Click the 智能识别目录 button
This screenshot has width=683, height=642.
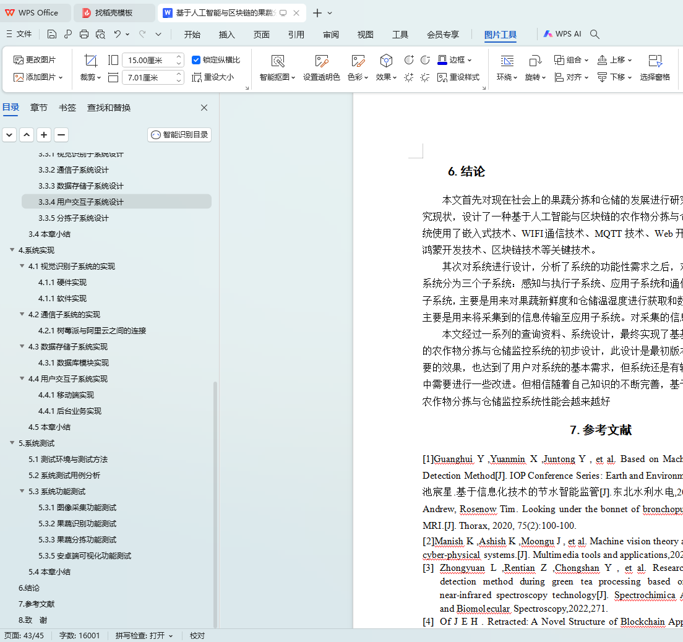pos(179,134)
